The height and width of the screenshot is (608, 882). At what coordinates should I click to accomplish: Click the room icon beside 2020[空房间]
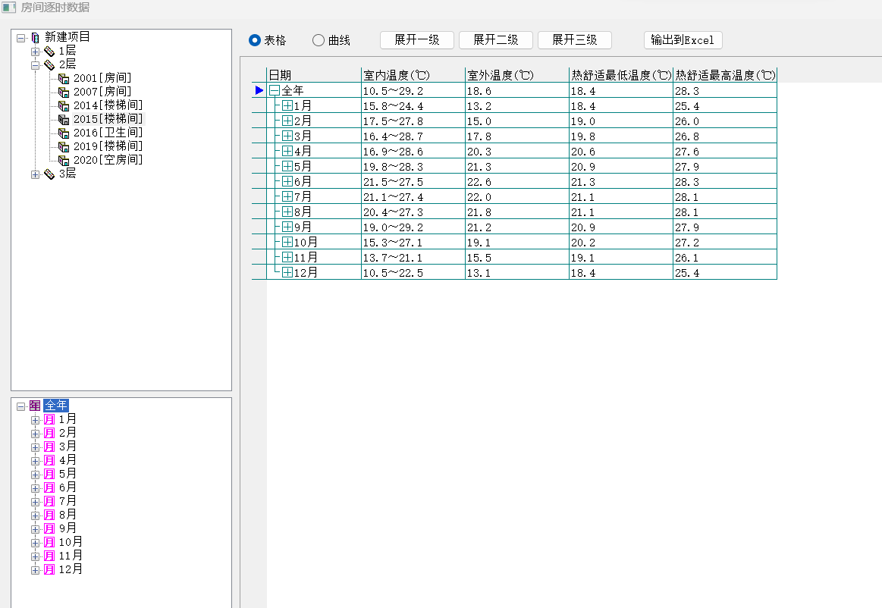click(x=64, y=160)
